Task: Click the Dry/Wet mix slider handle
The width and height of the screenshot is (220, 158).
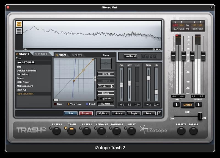Action: click(x=200, y=116)
